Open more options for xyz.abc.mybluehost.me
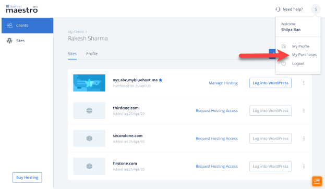Viewport: 325px width, 189px height. coord(304,83)
